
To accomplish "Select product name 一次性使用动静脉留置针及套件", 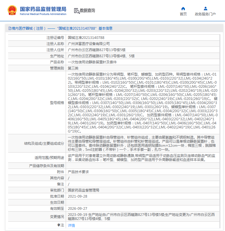I will 92,62.
